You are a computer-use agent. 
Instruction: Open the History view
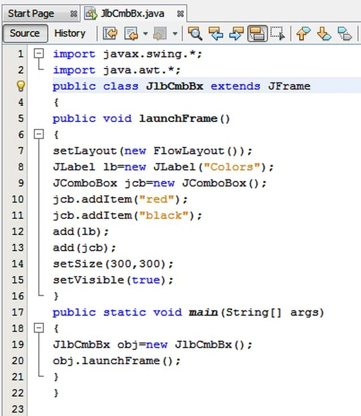point(70,33)
